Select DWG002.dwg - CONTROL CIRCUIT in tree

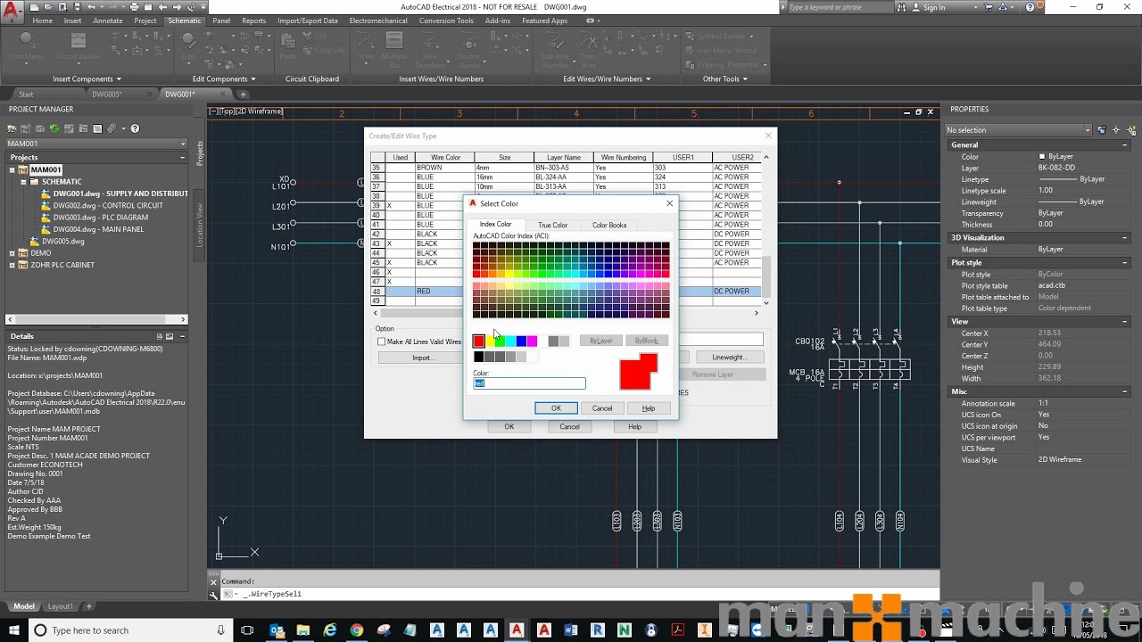(107, 205)
